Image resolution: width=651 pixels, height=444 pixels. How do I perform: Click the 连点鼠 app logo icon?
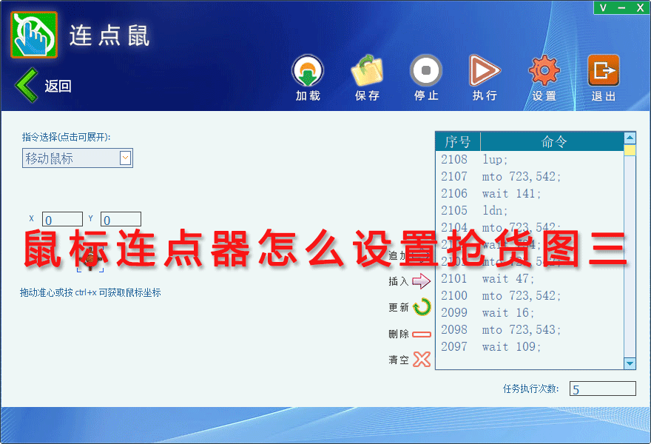34,35
